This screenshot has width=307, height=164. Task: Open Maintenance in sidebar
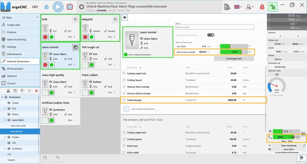tap(20, 54)
